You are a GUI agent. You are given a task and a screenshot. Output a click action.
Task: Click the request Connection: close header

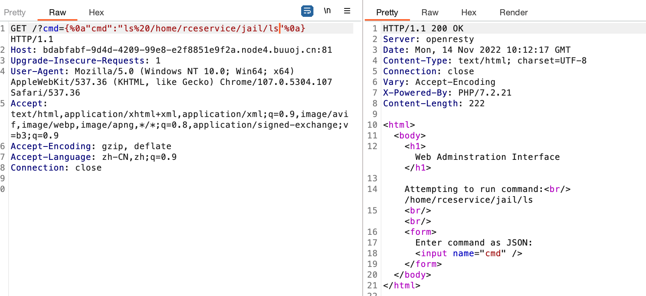click(56, 168)
